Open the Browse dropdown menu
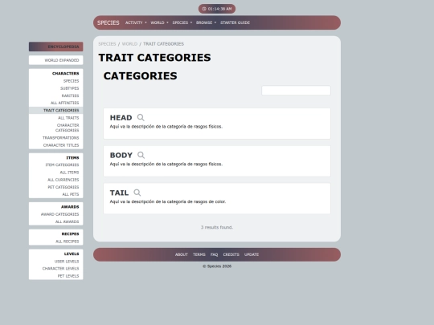The width and height of the screenshot is (434, 325). point(207,22)
